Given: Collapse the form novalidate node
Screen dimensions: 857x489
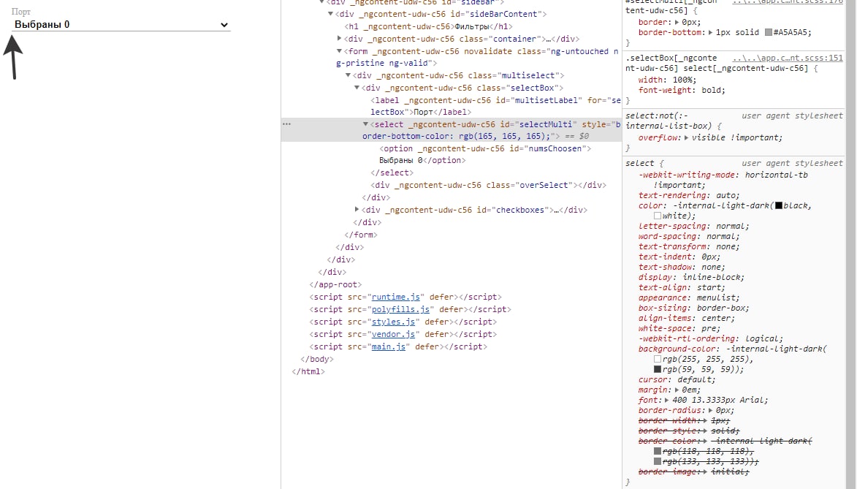Looking at the screenshot, I should [340, 51].
